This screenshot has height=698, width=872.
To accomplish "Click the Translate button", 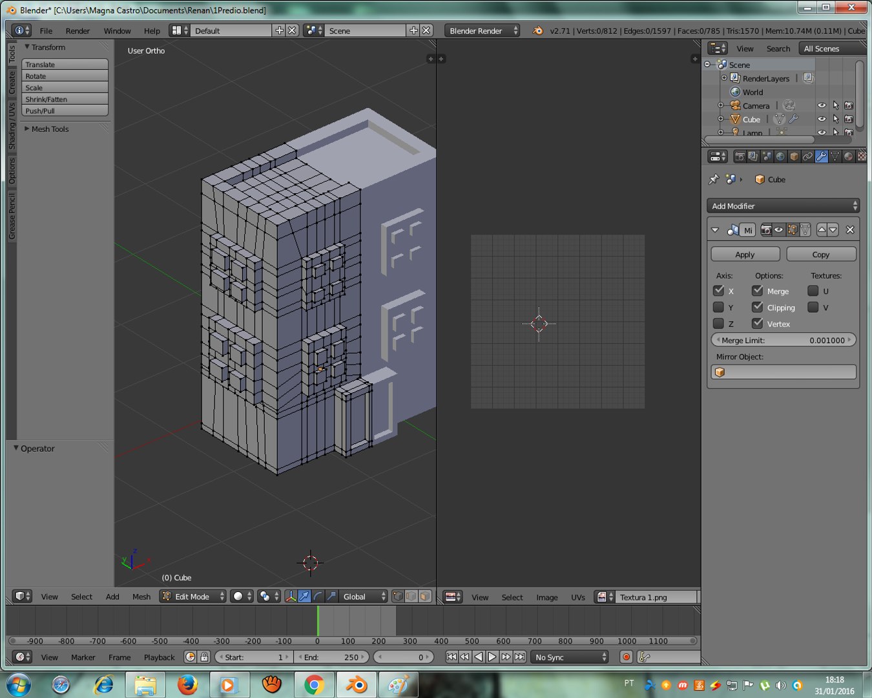I will click(x=65, y=64).
